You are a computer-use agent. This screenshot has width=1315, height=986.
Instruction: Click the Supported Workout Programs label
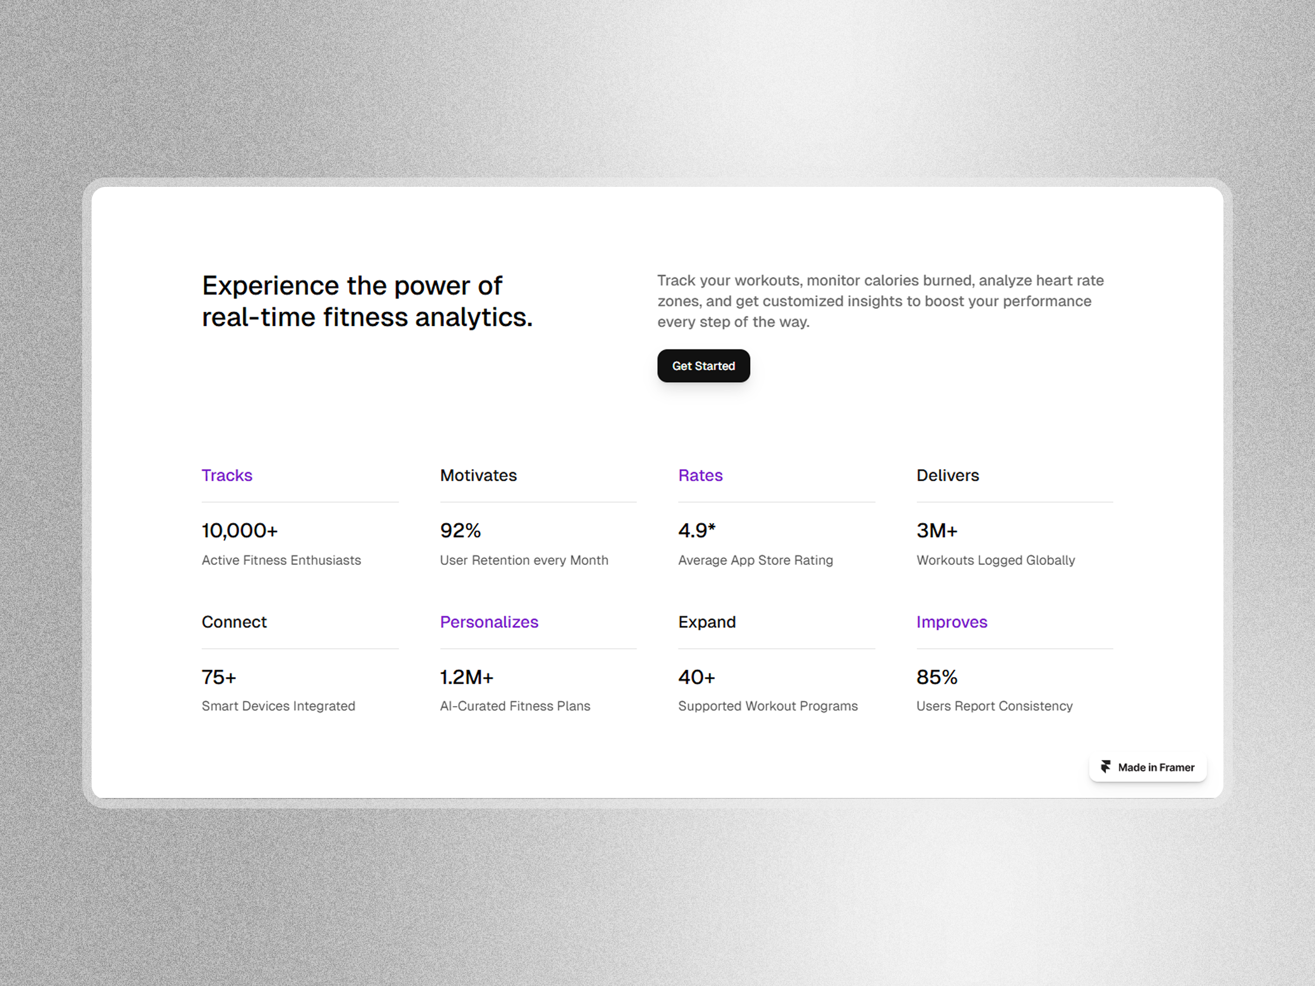coord(767,706)
